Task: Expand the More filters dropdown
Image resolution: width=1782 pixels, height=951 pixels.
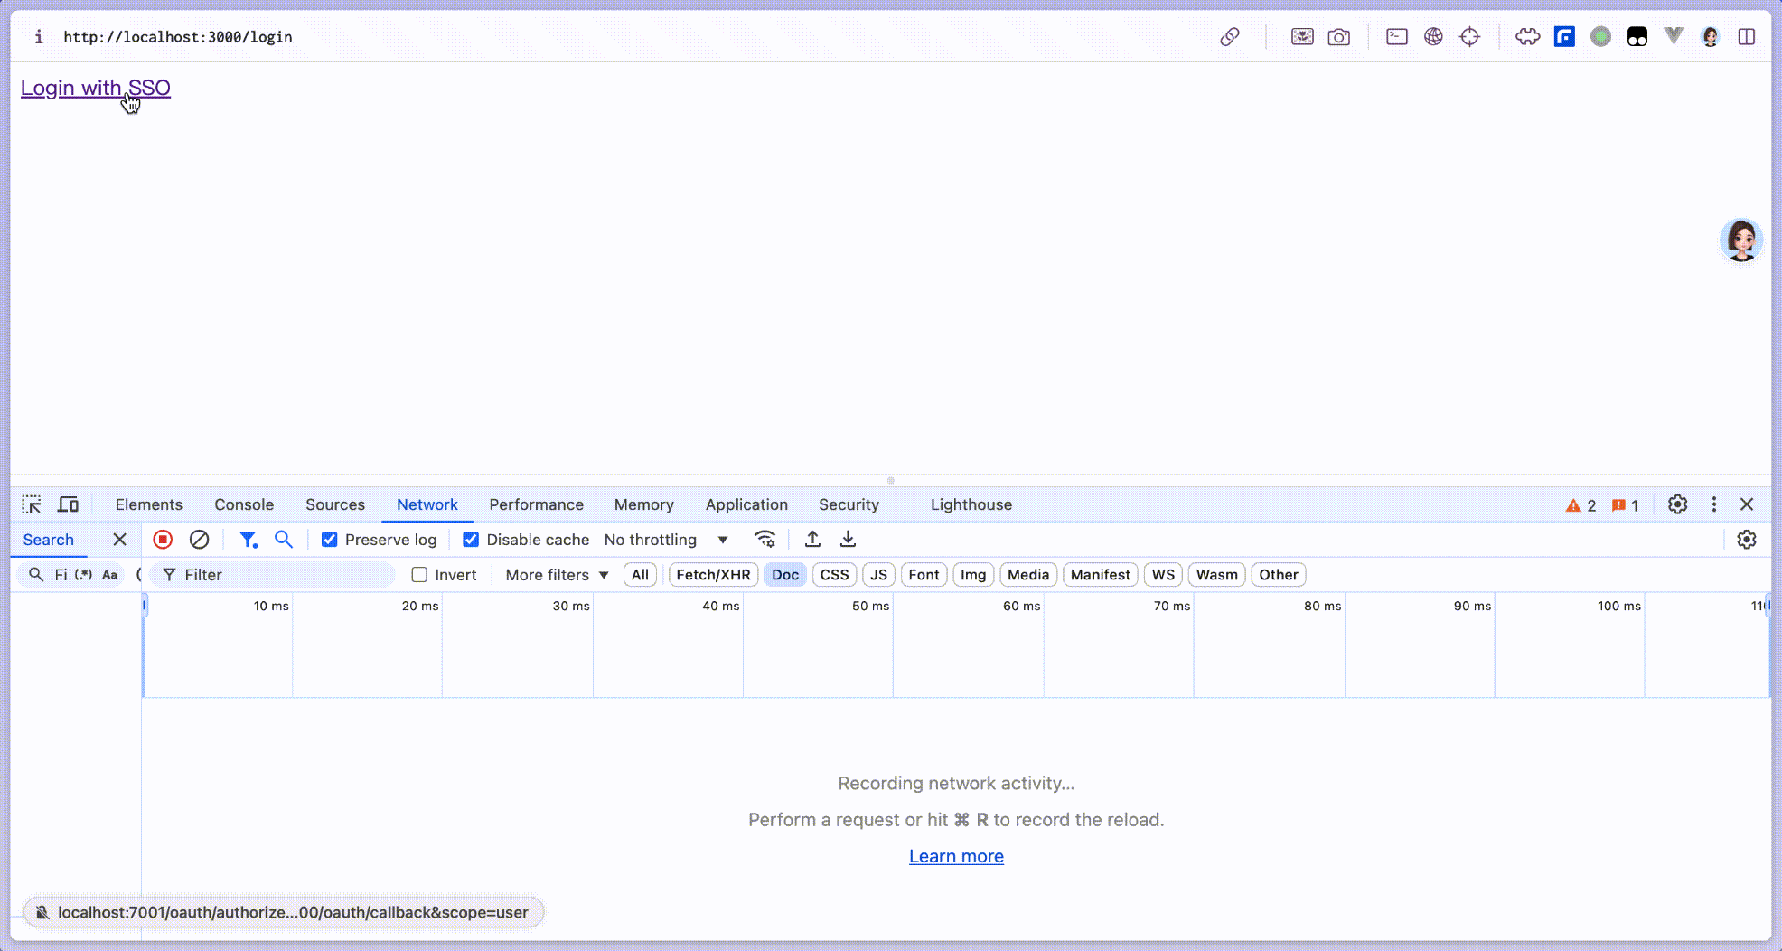Action: click(x=557, y=575)
